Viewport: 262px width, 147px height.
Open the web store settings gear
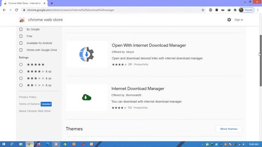pos(229,20)
